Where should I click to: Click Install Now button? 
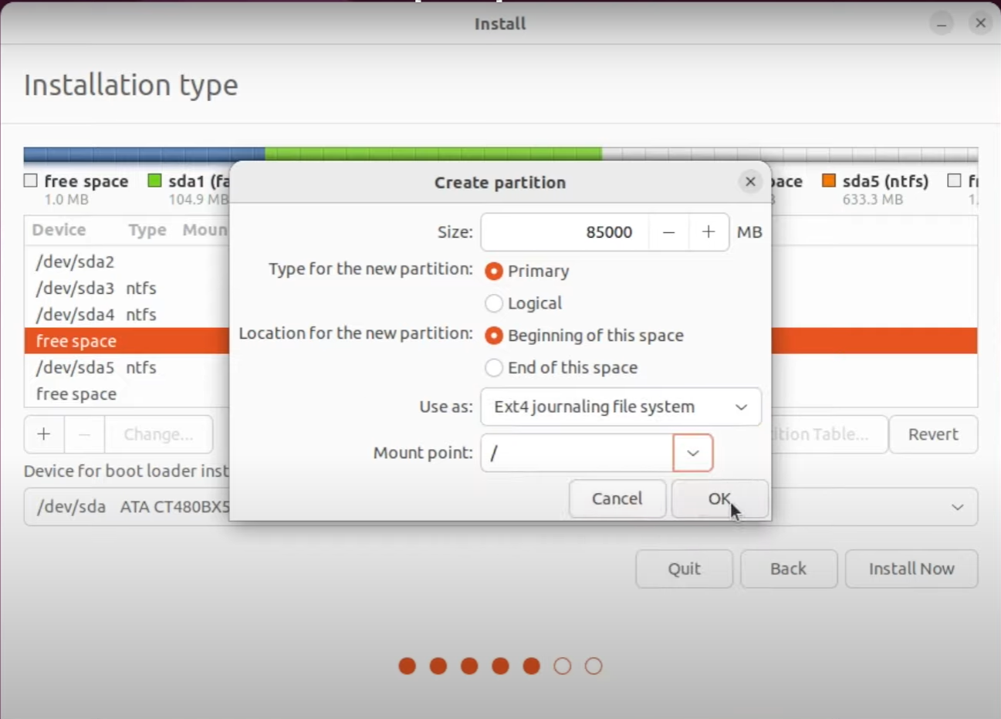[x=911, y=569]
